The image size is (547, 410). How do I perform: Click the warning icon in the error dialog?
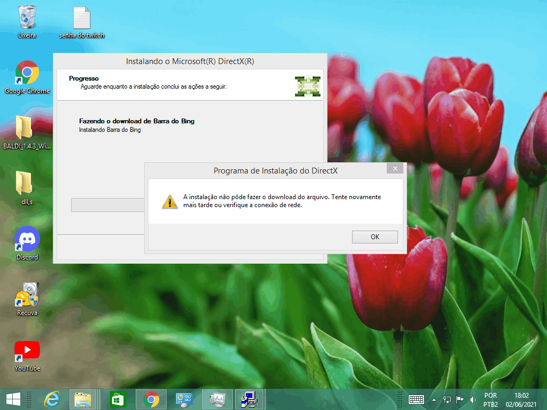click(x=170, y=201)
